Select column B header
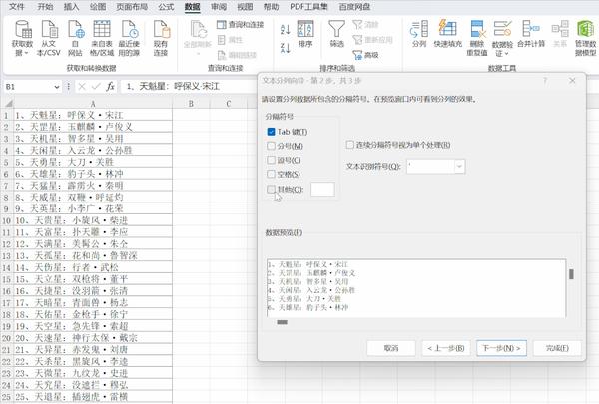Image resolution: width=599 pixels, height=404 pixels. point(191,104)
